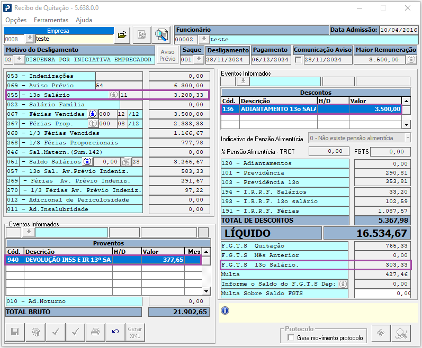Expand Indicativo de Pensão Alimentícia dropdown

click(x=407, y=138)
